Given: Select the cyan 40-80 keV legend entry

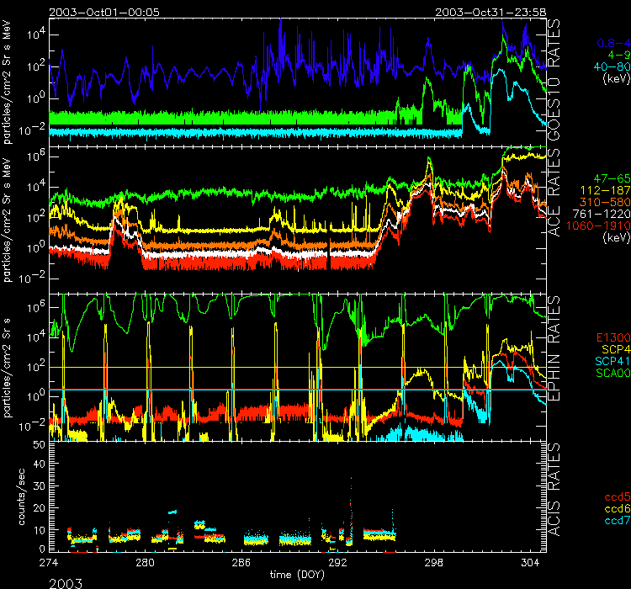Looking at the screenshot, I should [609, 66].
